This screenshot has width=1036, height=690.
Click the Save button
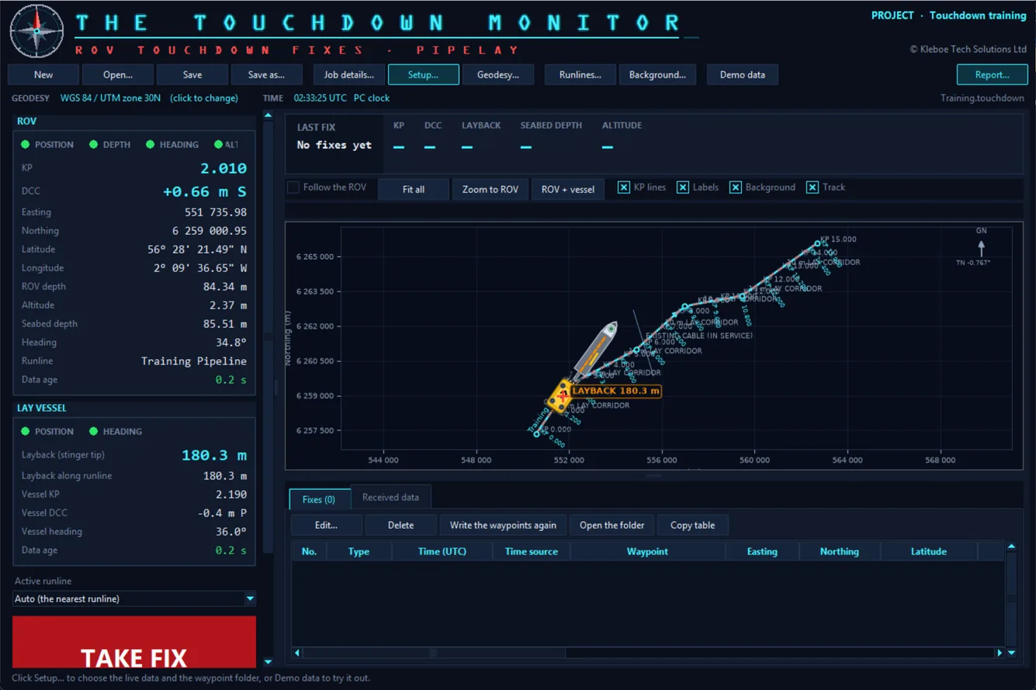pos(192,74)
